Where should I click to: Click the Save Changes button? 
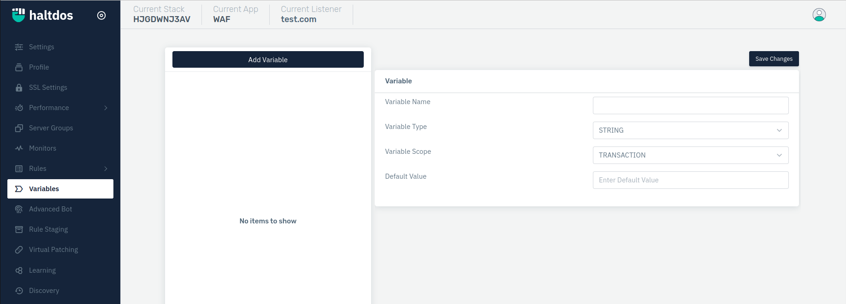pos(774,59)
